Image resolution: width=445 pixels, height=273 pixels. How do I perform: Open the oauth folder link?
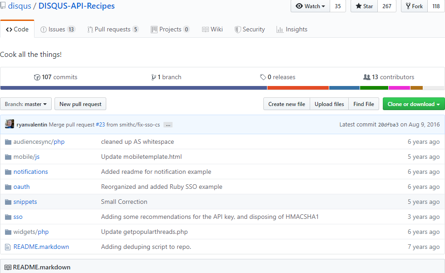click(22, 187)
